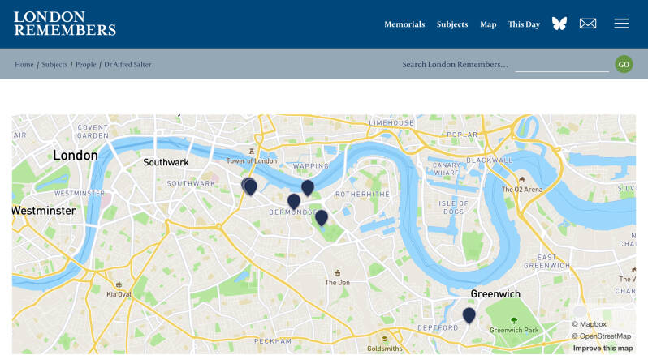Viewport: 648px width, 355px height.
Task: Open the Map menu item
Action: 488,24
